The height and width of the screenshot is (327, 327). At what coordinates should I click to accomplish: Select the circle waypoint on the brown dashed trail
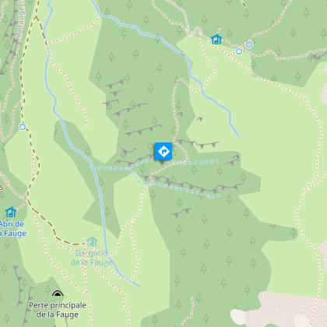click(x=23, y=127)
